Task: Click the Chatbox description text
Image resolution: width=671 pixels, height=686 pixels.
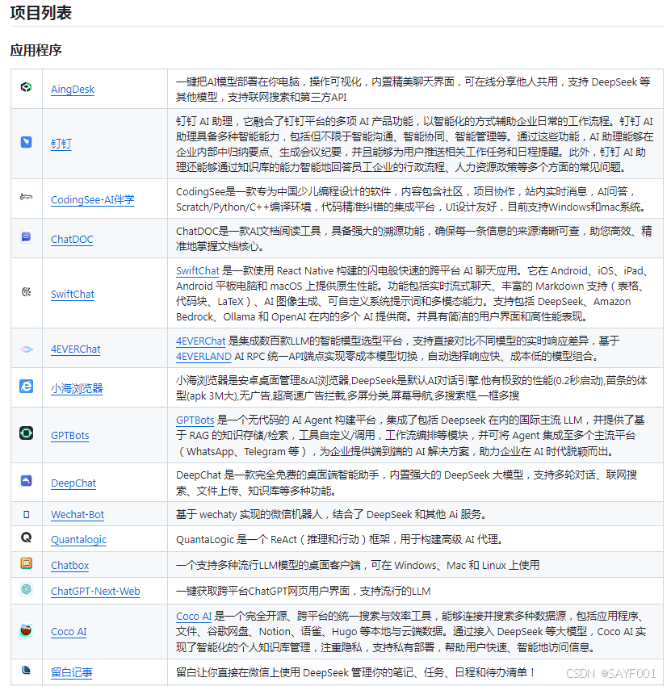Action: [x=358, y=565]
